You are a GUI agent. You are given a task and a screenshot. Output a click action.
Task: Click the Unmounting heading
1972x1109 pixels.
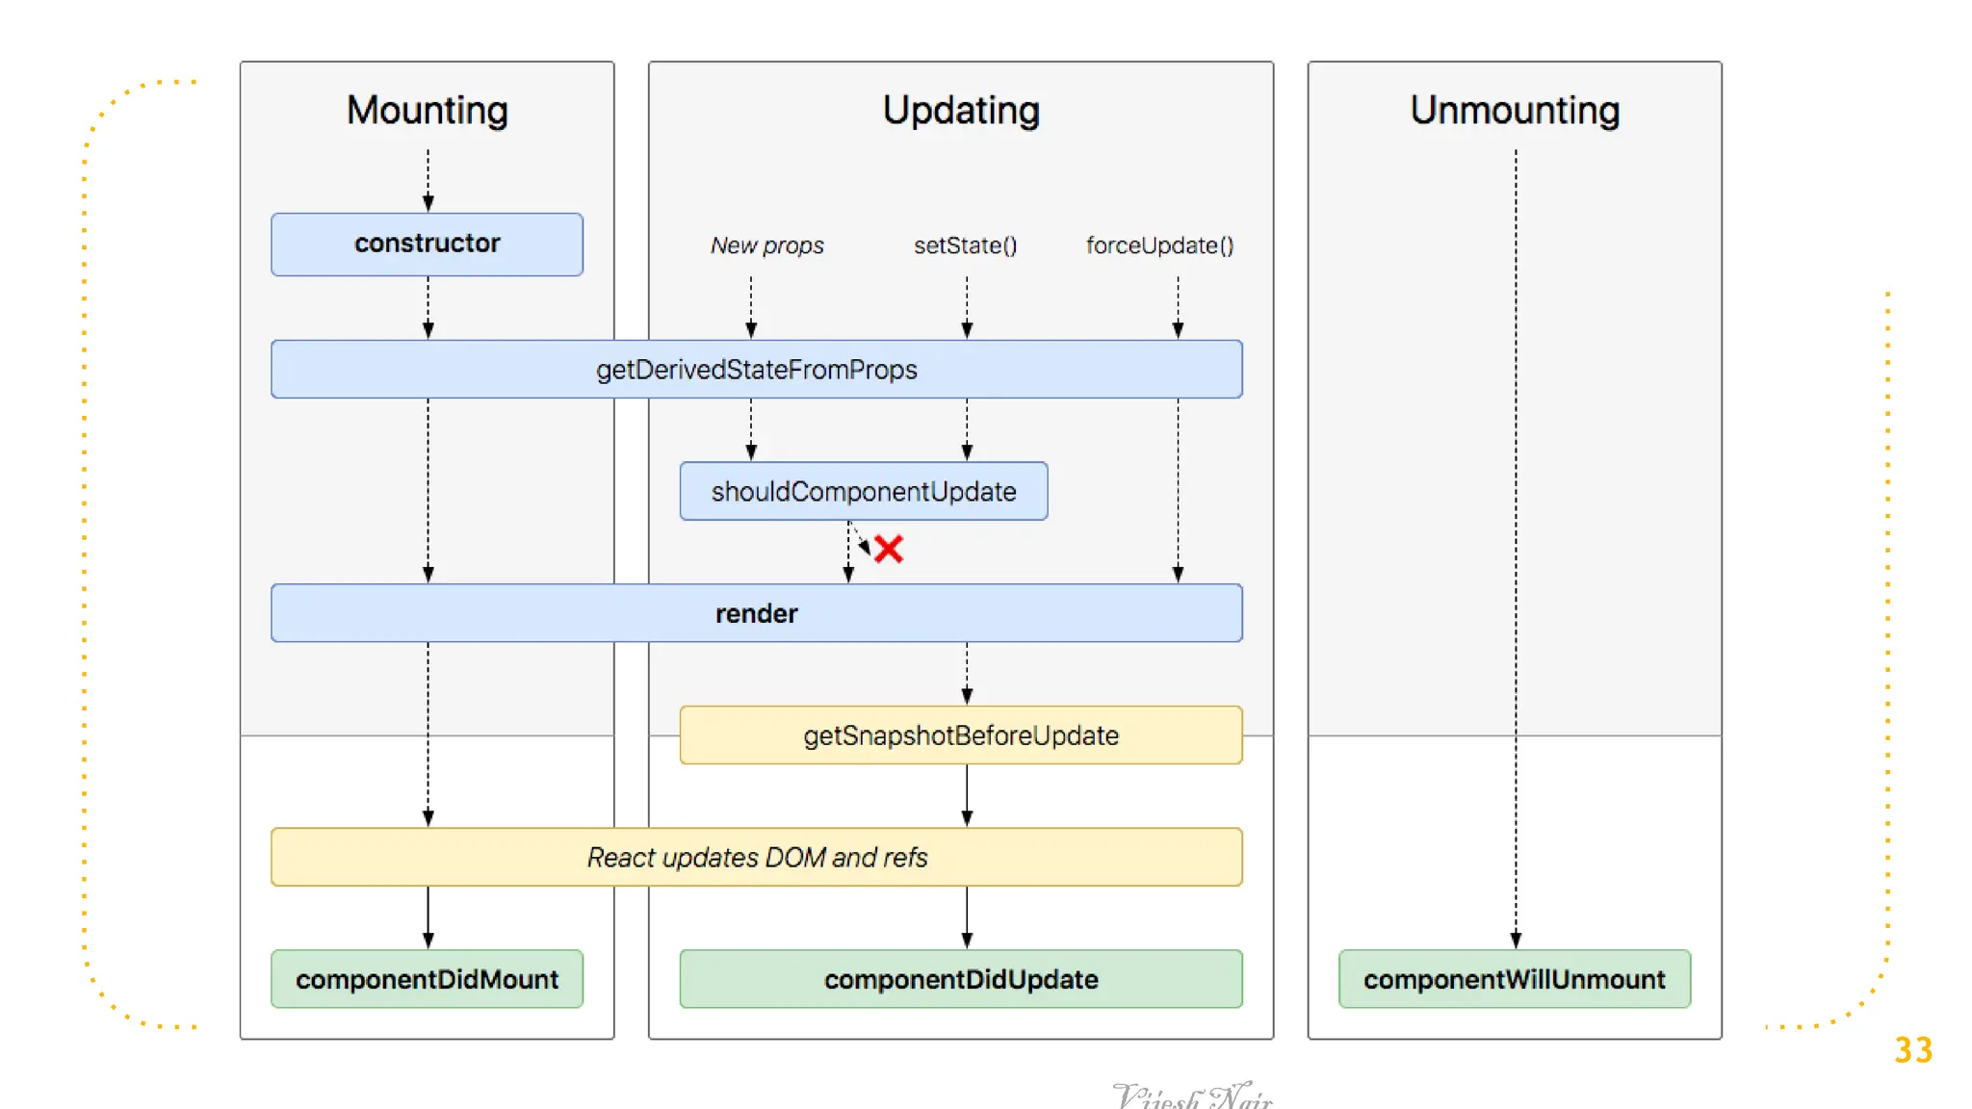(1514, 111)
